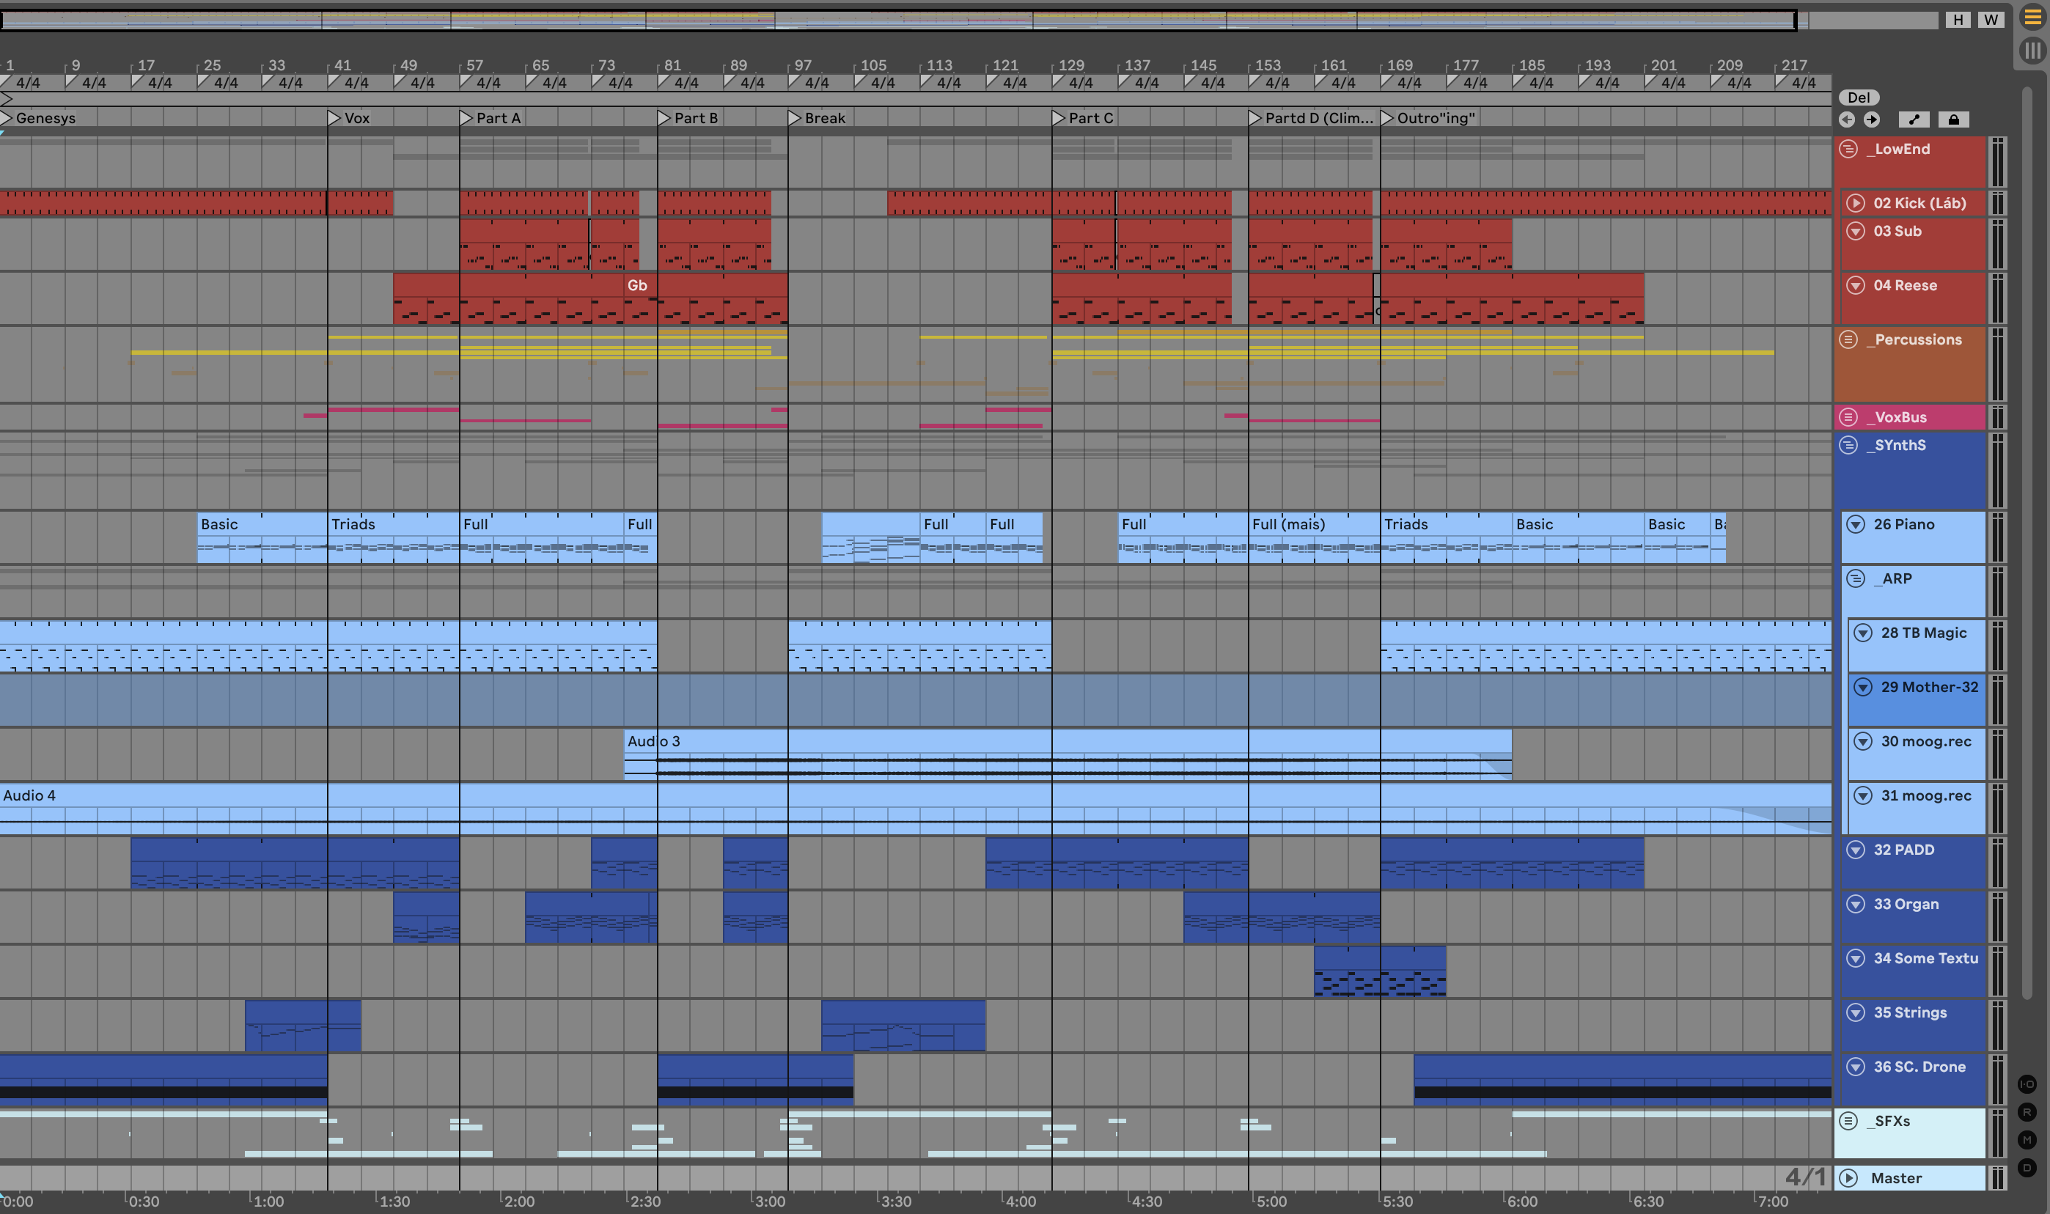Click the automation mode line icon

pyautogui.click(x=1914, y=119)
